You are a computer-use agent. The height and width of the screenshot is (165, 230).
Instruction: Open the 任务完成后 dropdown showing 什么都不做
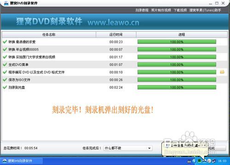[128, 148]
